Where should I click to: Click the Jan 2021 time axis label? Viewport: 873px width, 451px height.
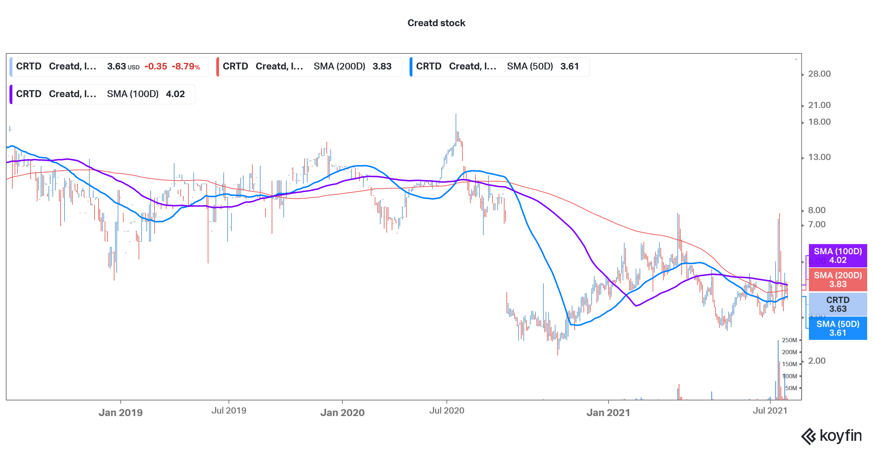point(608,413)
